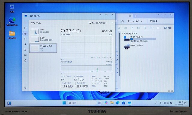This screenshot has height=115, width=192.
Task: Open Microsoft Store from the taskbar
Action: pos(124,103)
